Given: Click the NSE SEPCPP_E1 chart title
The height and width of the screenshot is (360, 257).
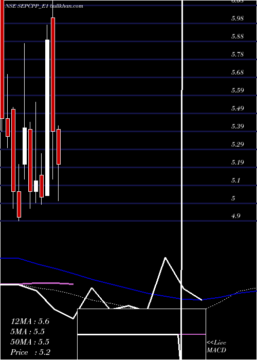Looking at the screenshot, I should (44, 6).
